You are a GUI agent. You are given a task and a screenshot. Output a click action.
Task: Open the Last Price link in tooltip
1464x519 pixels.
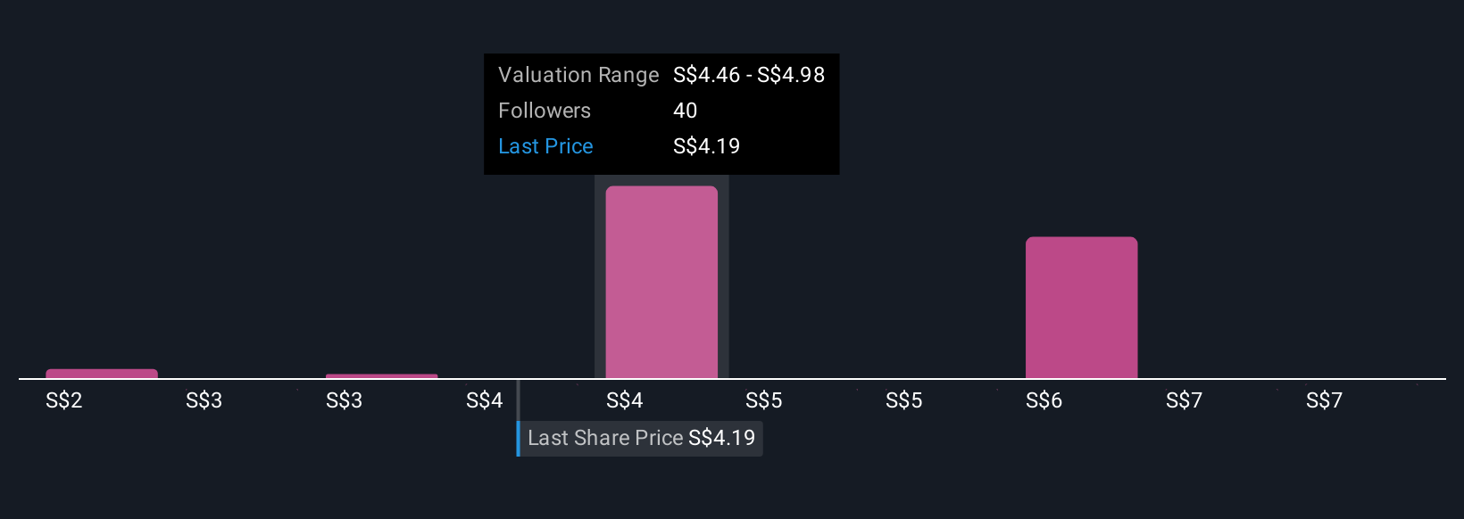545,146
